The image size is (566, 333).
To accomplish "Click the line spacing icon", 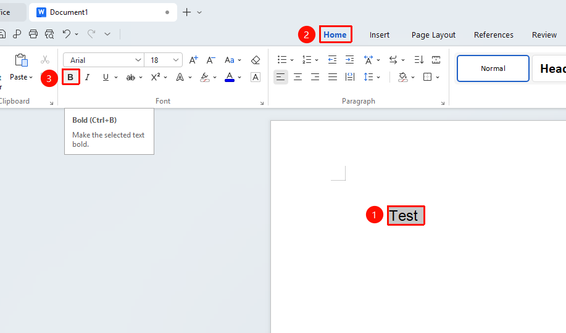I will pos(368,77).
